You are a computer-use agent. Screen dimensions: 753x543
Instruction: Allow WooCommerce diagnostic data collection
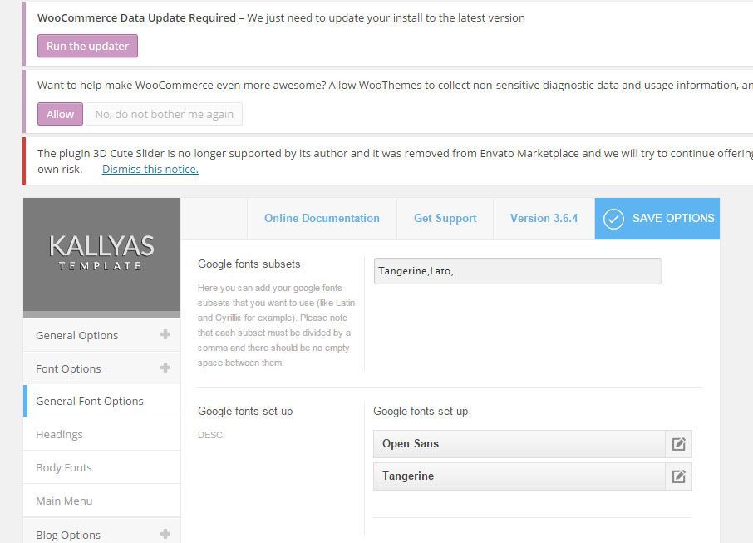60,114
